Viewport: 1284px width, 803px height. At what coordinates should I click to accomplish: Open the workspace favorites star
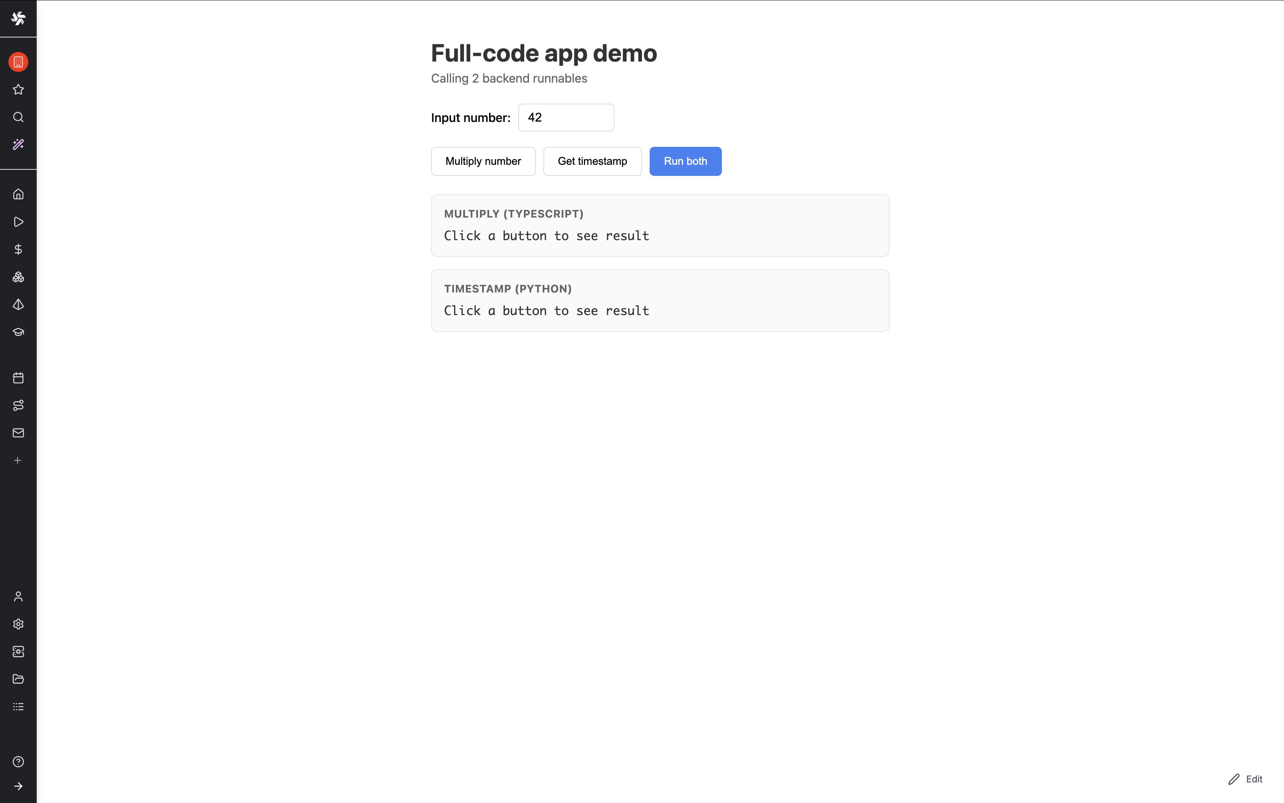pyautogui.click(x=19, y=89)
